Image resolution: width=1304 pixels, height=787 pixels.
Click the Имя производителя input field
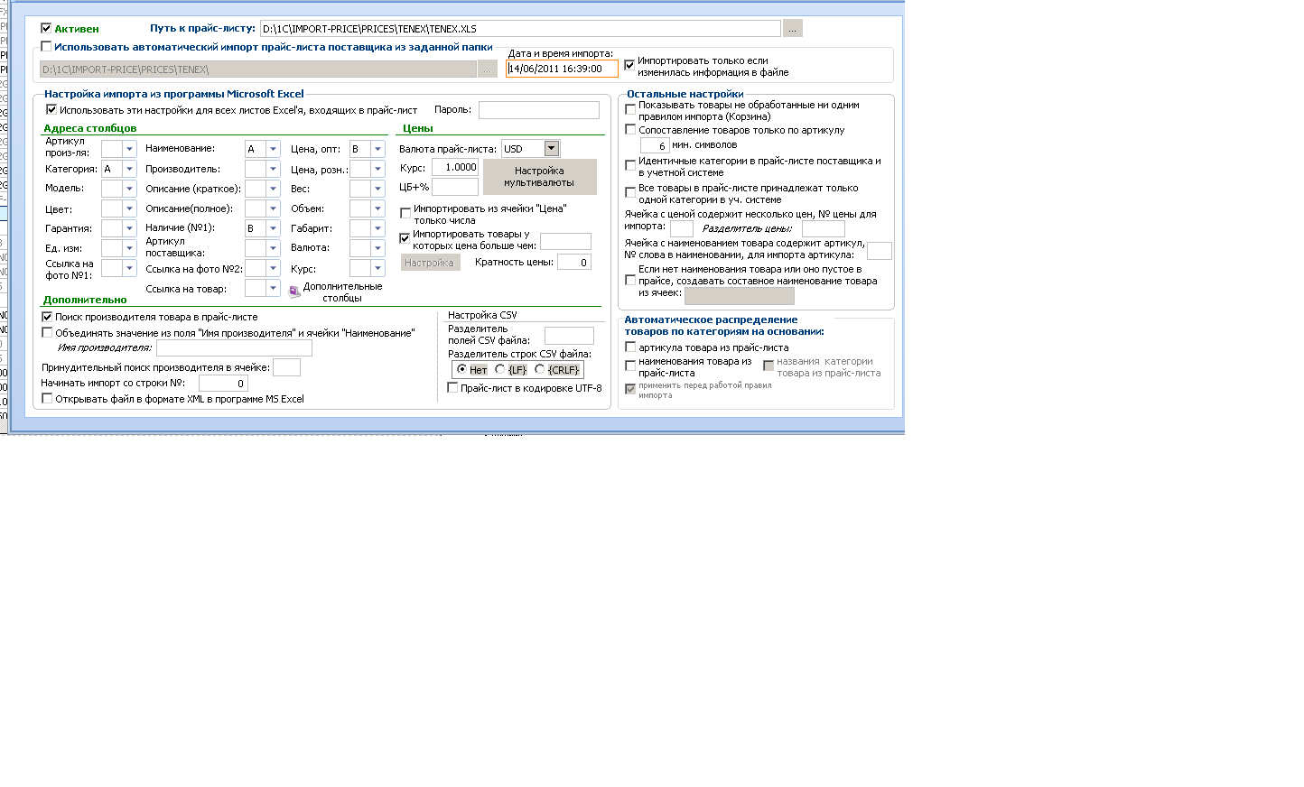(x=234, y=348)
